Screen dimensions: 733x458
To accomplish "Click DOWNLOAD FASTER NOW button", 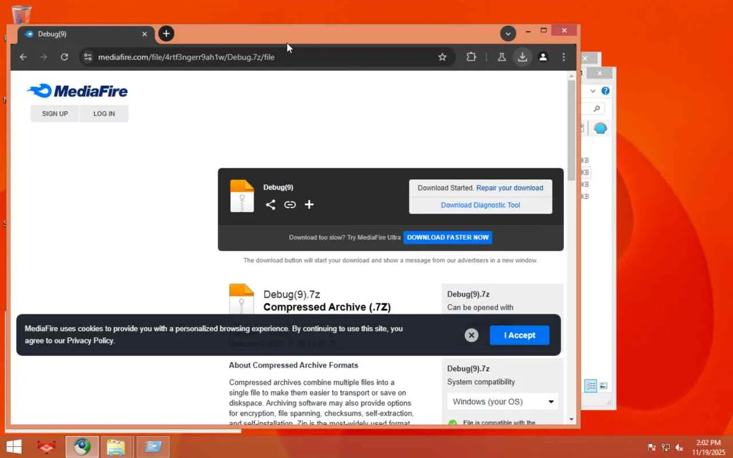I will (x=448, y=238).
